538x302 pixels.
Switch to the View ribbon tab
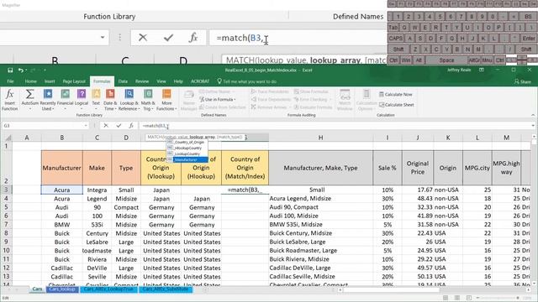pos(161,81)
